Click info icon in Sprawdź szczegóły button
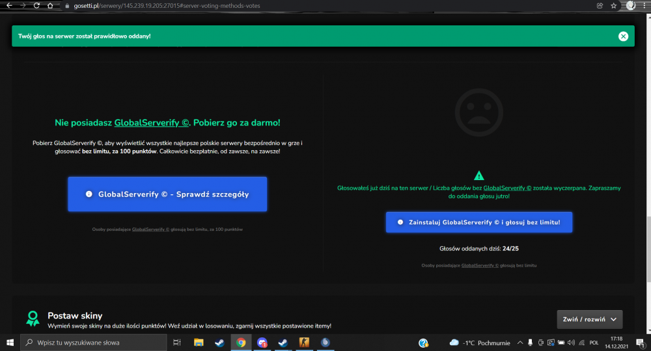Screen dimensions: 651x351 point(89,194)
